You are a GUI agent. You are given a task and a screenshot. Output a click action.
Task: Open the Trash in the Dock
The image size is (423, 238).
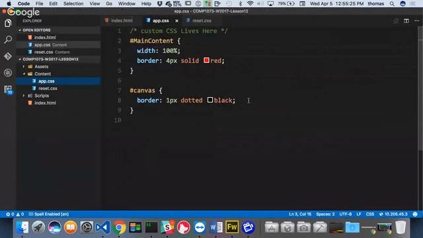[401, 227]
